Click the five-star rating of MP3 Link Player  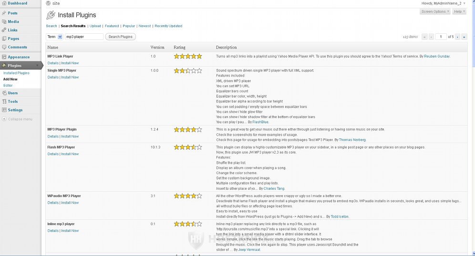(x=188, y=56)
